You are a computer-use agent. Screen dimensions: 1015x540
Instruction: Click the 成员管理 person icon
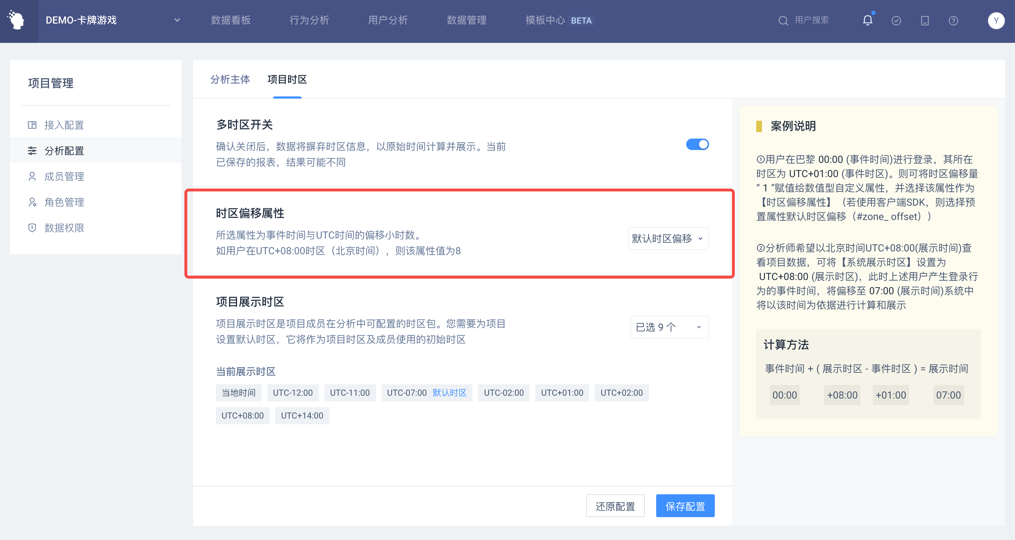32,176
